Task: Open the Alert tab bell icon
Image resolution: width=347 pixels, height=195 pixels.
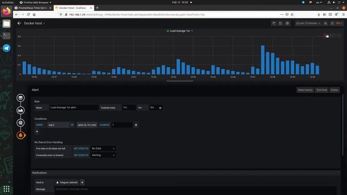Action: (21, 135)
